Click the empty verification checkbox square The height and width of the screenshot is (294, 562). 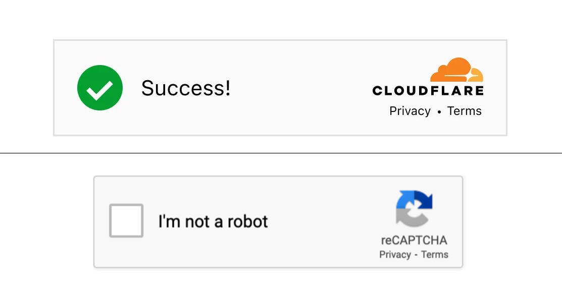coord(126,221)
